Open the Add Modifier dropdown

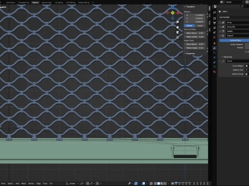[x=234, y=17]
